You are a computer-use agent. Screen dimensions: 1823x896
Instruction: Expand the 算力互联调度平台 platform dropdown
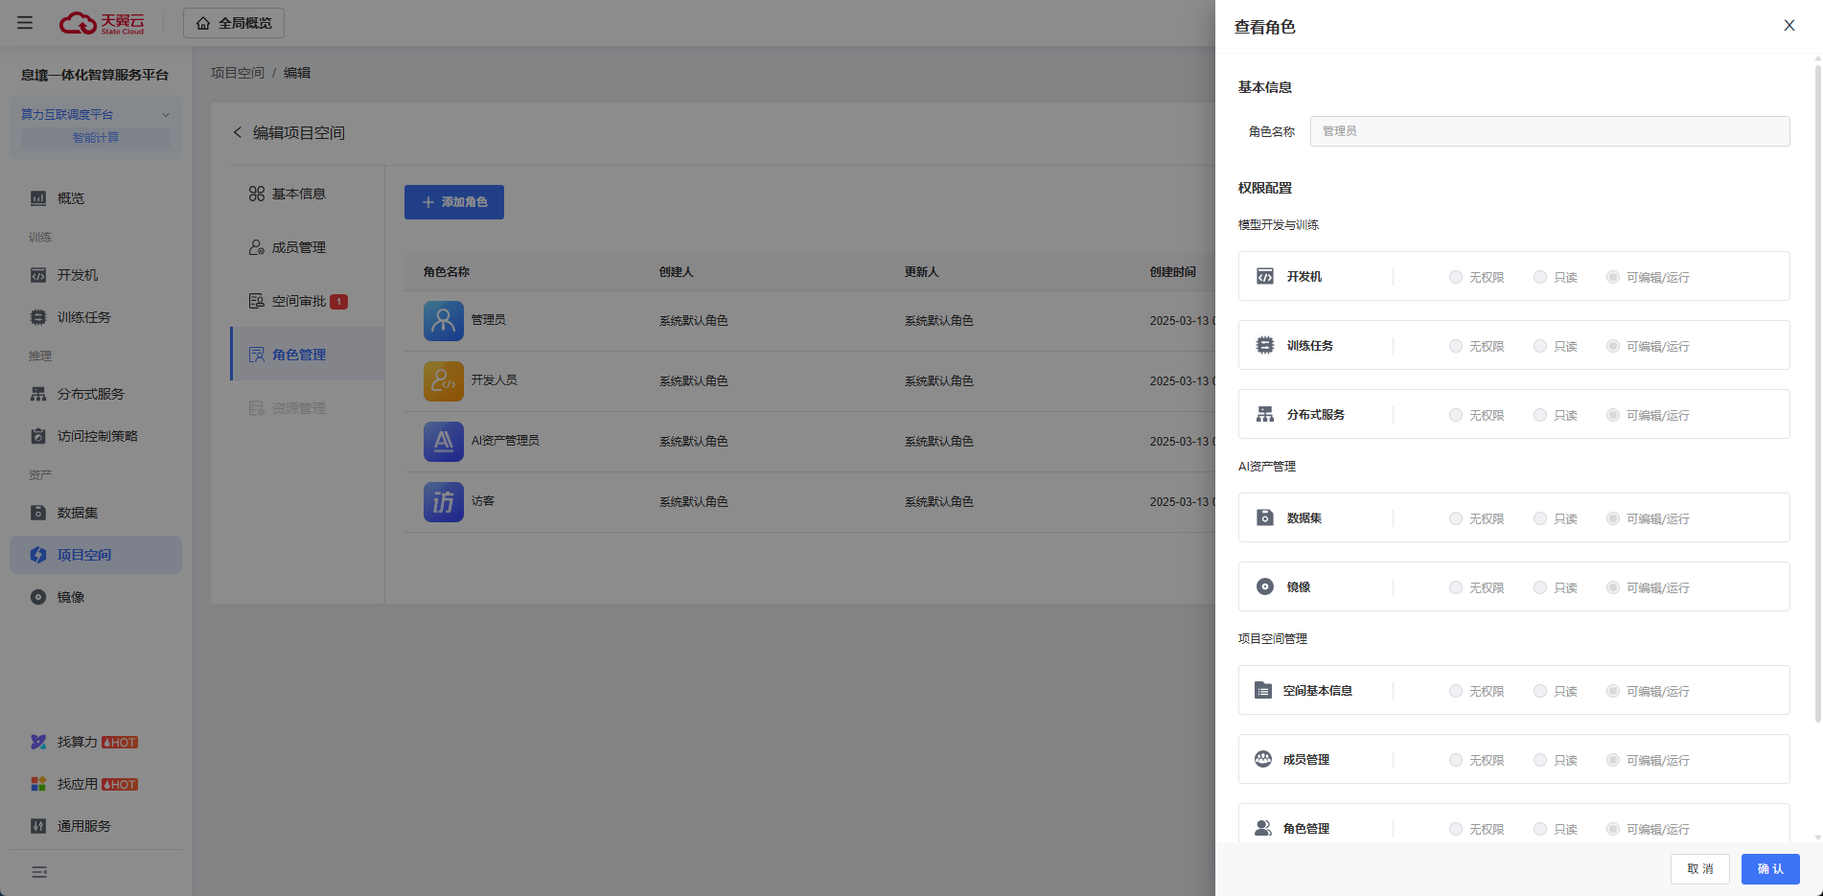tap(96, 114)
